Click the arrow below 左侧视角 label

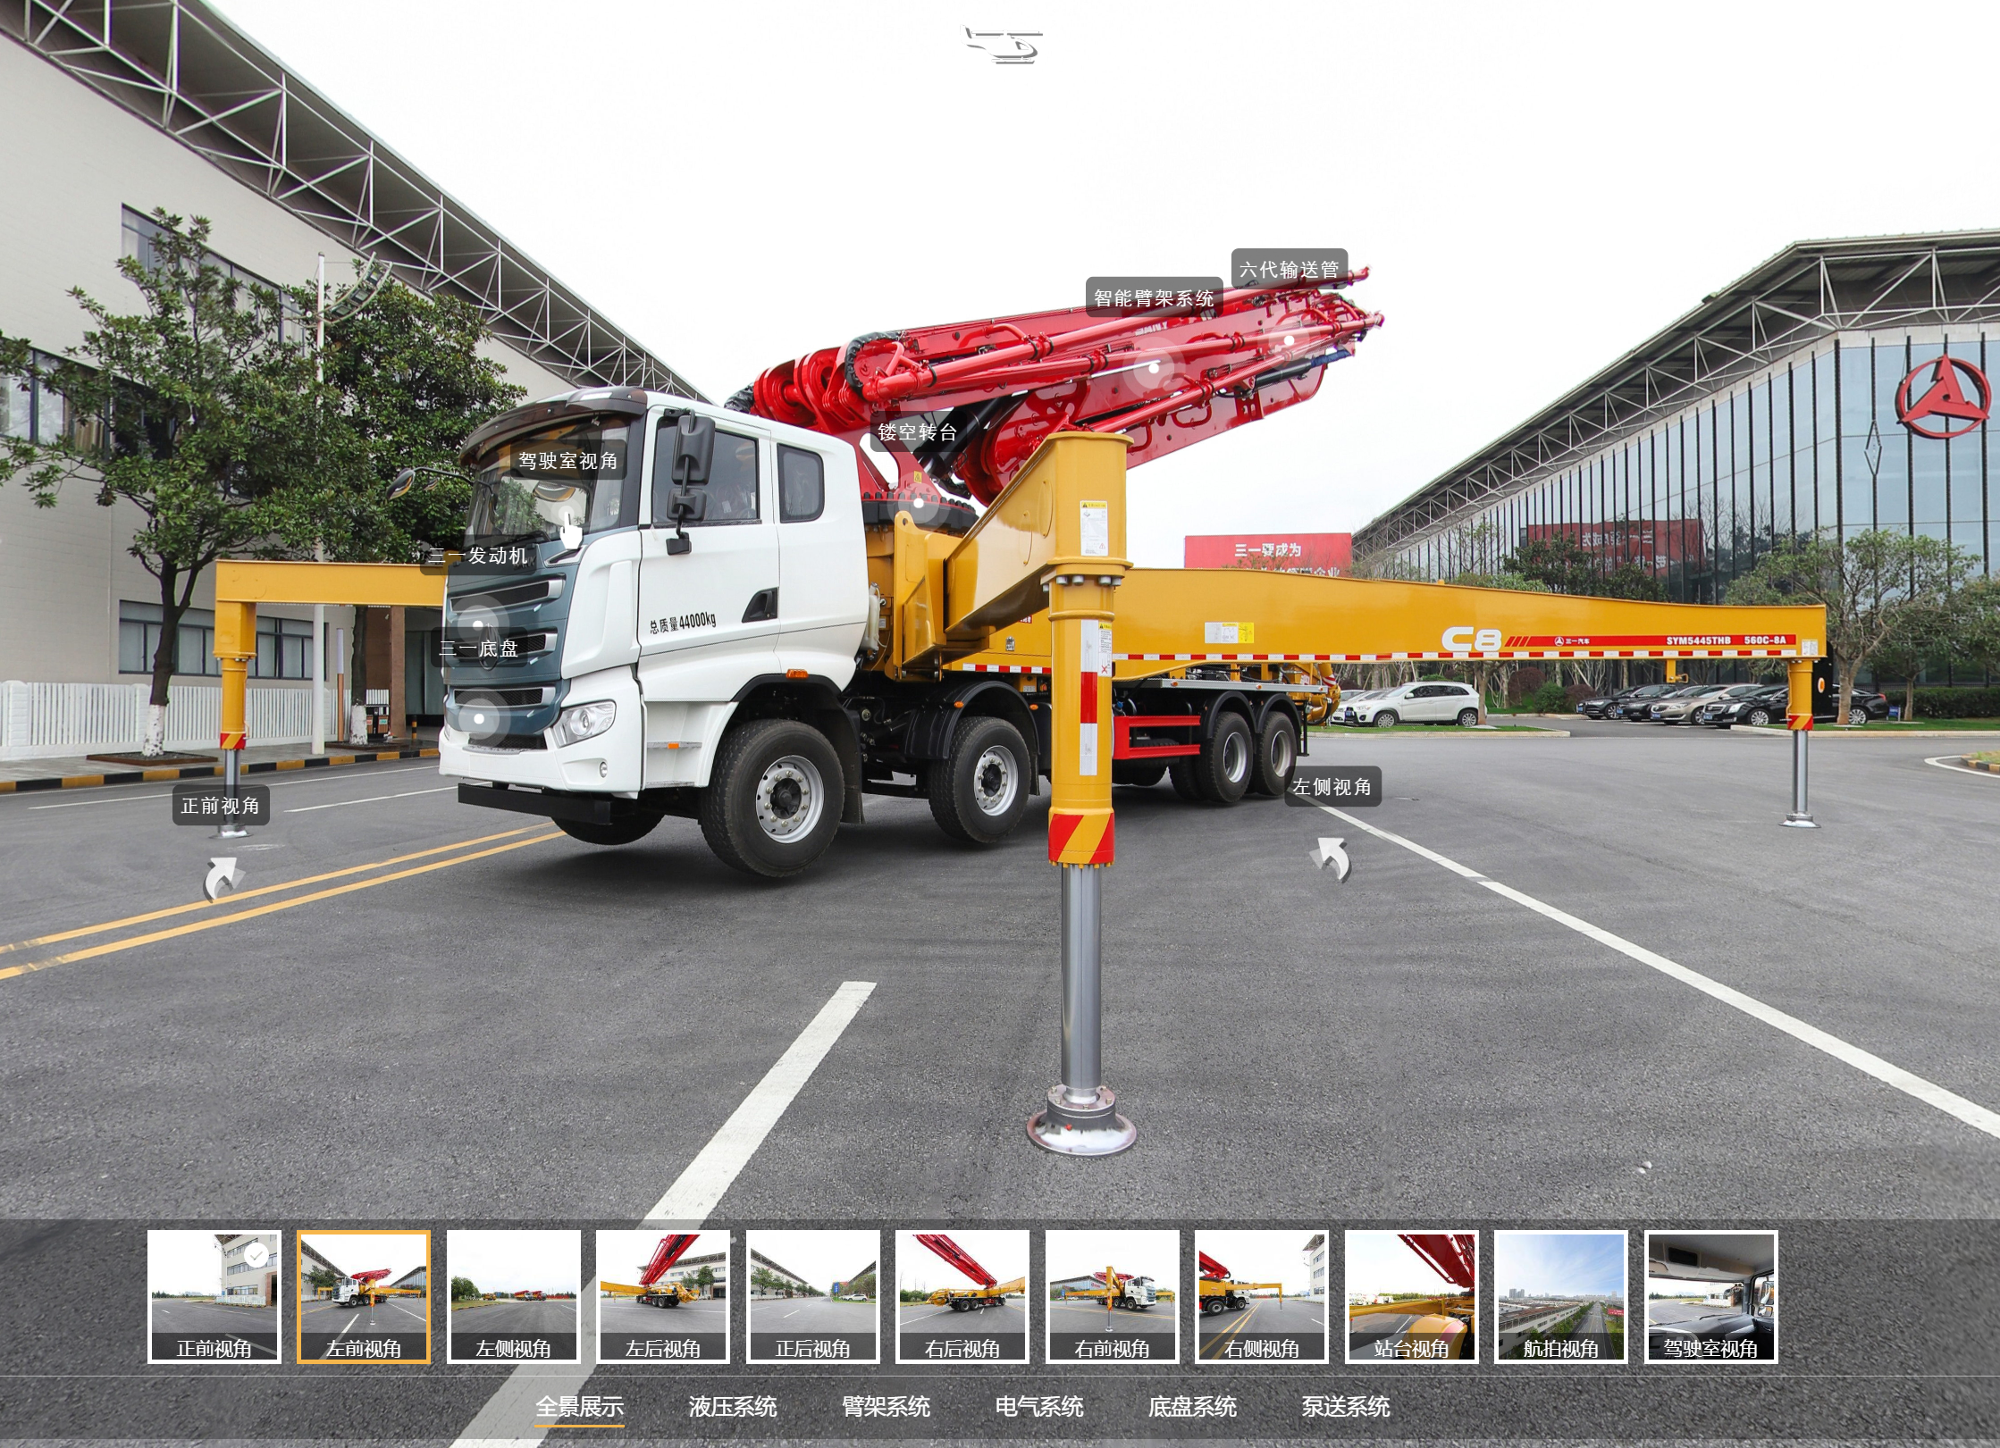click(1332, 859)
